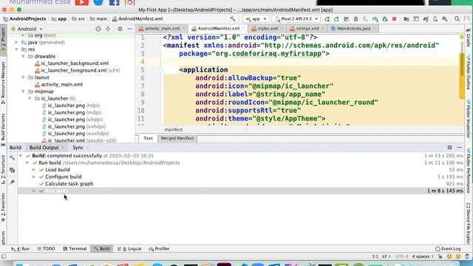
Task: Collapse the layout folder
Action: point(23,78)
